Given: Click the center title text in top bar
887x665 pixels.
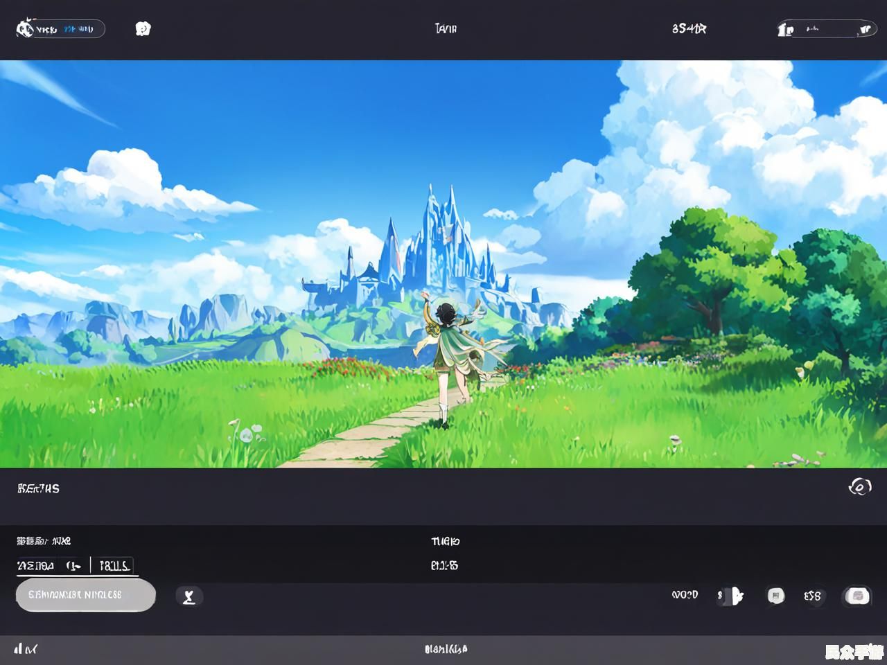Looking at the screenshot, I should tap(445, 28).
